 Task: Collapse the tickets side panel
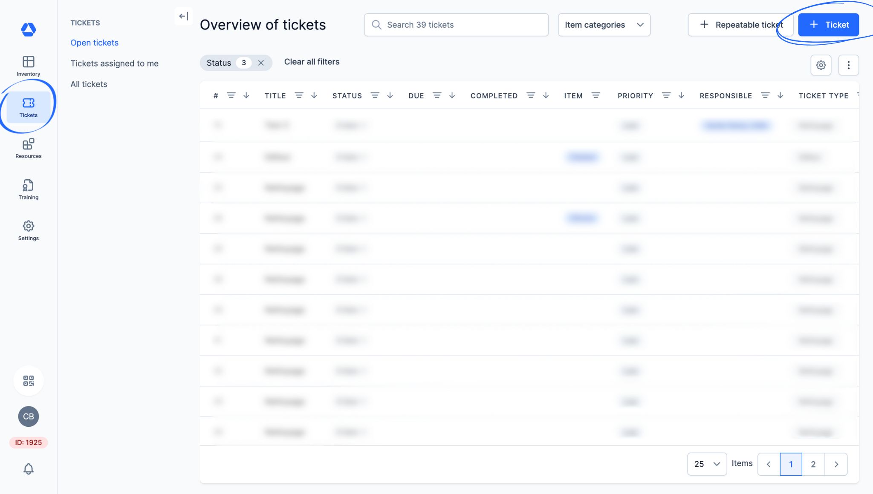(x=184, y=16)
